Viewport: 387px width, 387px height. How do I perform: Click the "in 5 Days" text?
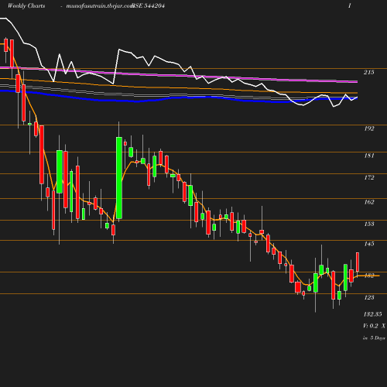(x=374, y=337)
